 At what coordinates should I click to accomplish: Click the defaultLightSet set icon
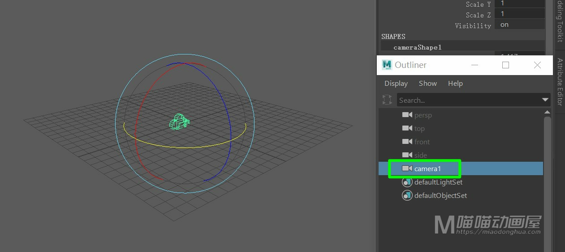pyautogui.click(x=407, y=182)
